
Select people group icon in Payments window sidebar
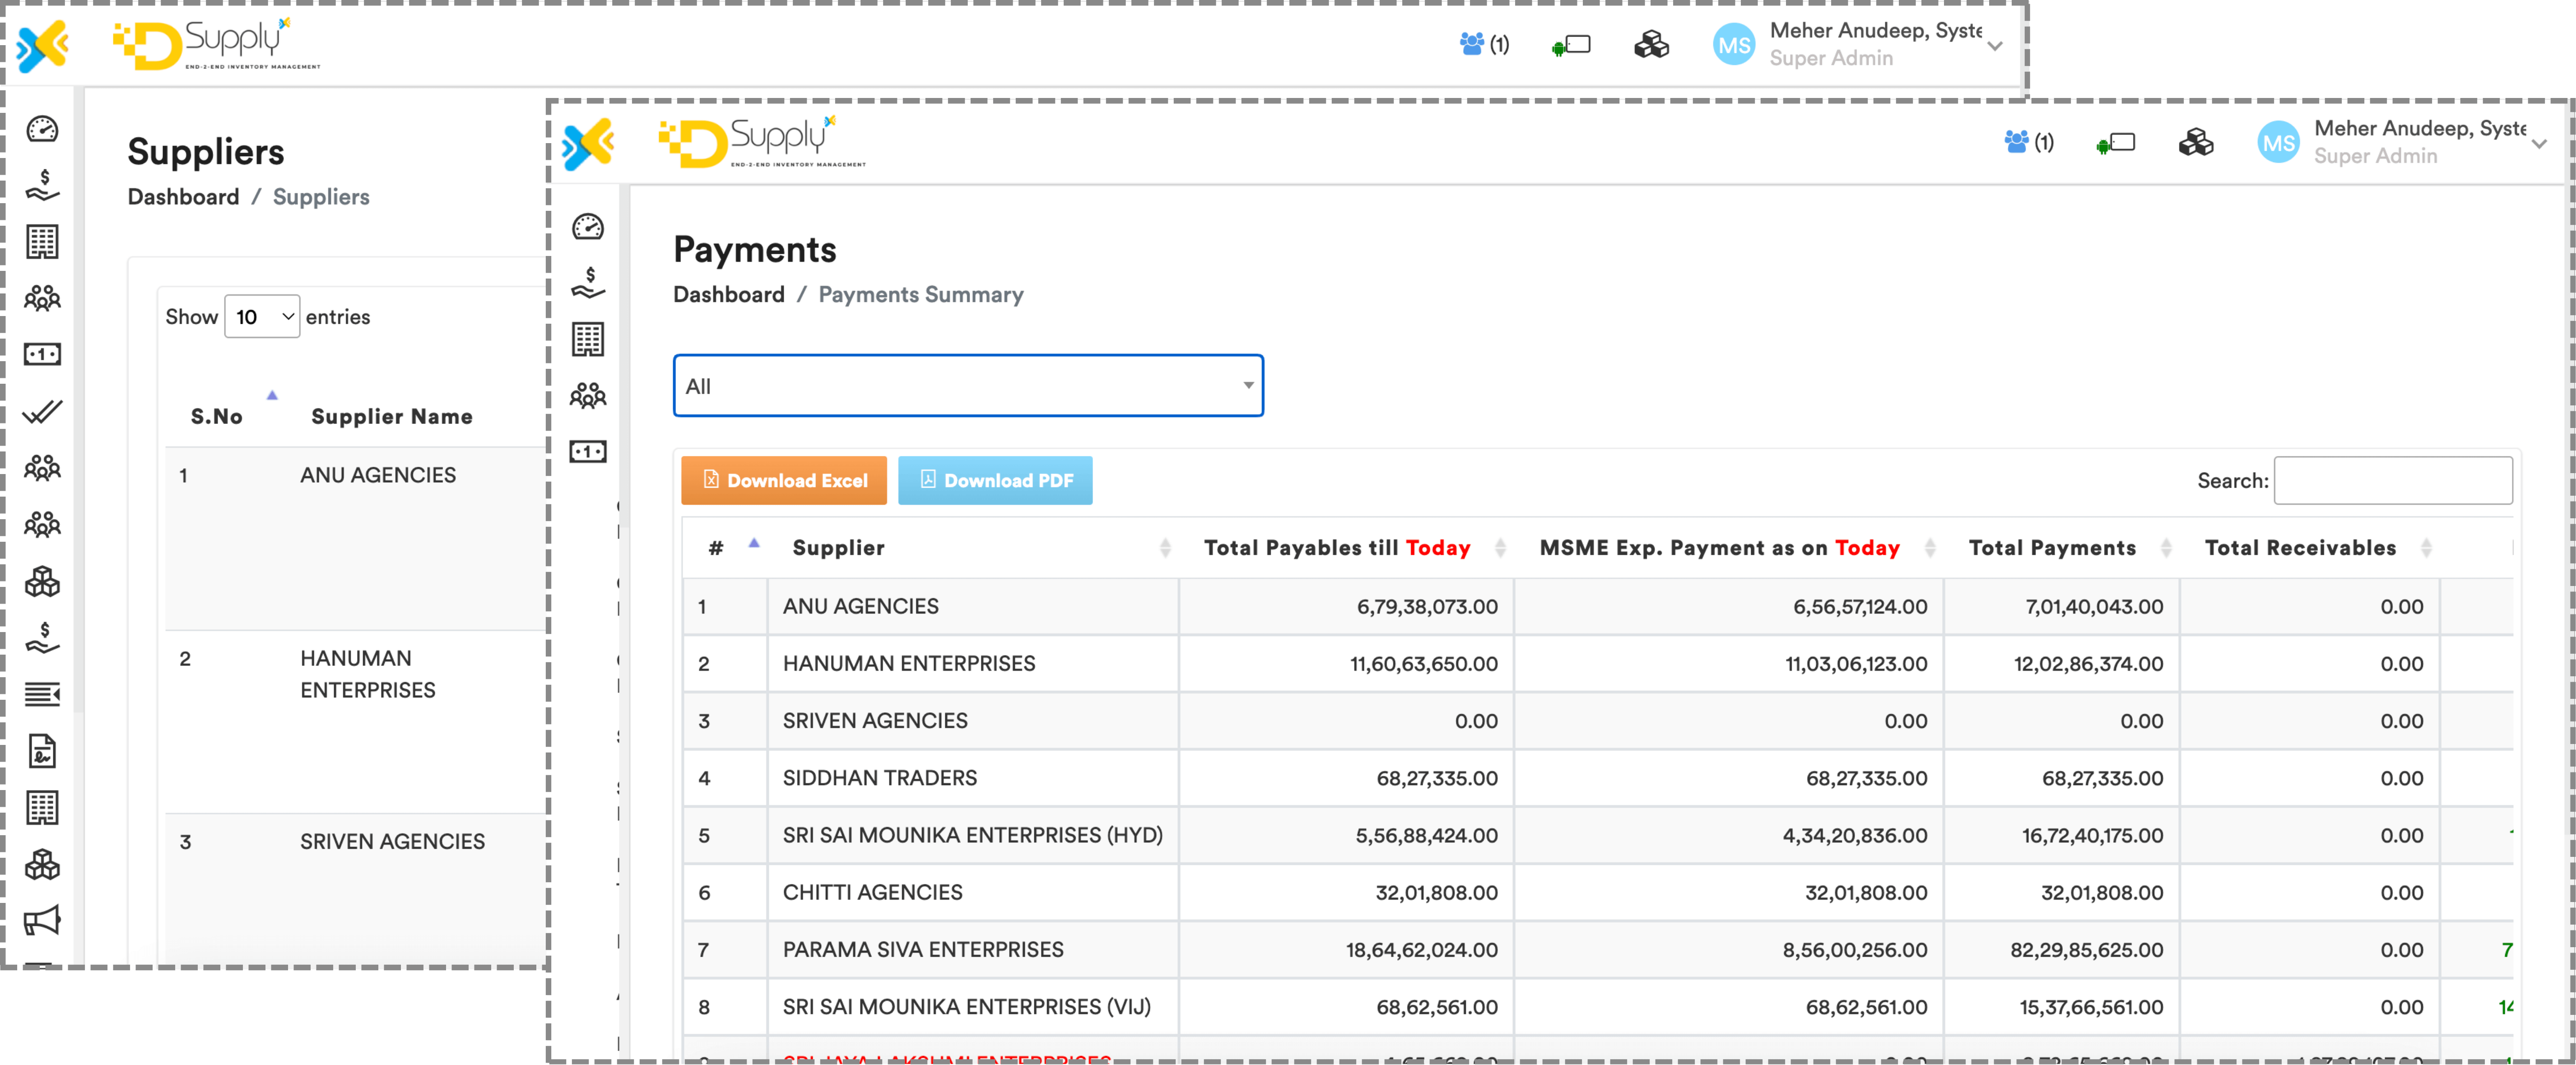point(587,396)
